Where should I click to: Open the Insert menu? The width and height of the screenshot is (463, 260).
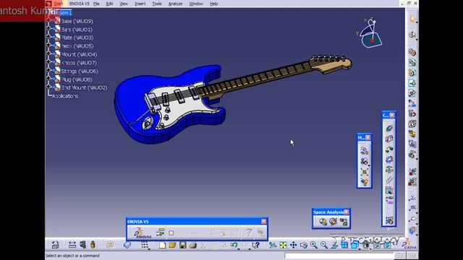[x=140, y=4]
